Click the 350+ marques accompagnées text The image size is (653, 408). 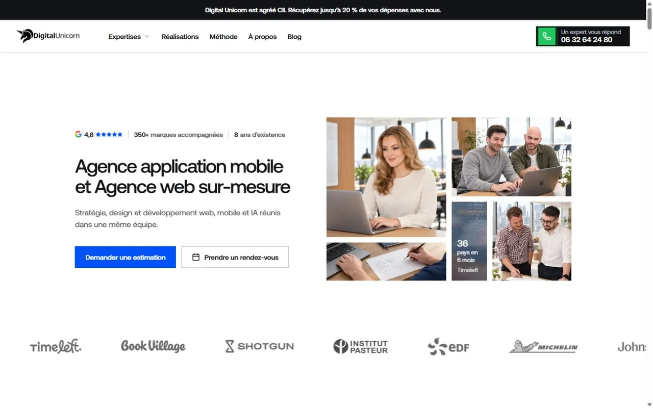point(179,135)
